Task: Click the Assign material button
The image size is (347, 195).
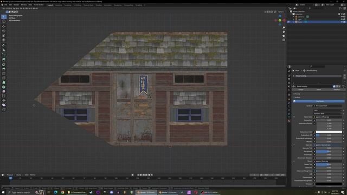Action: (301, 89)
